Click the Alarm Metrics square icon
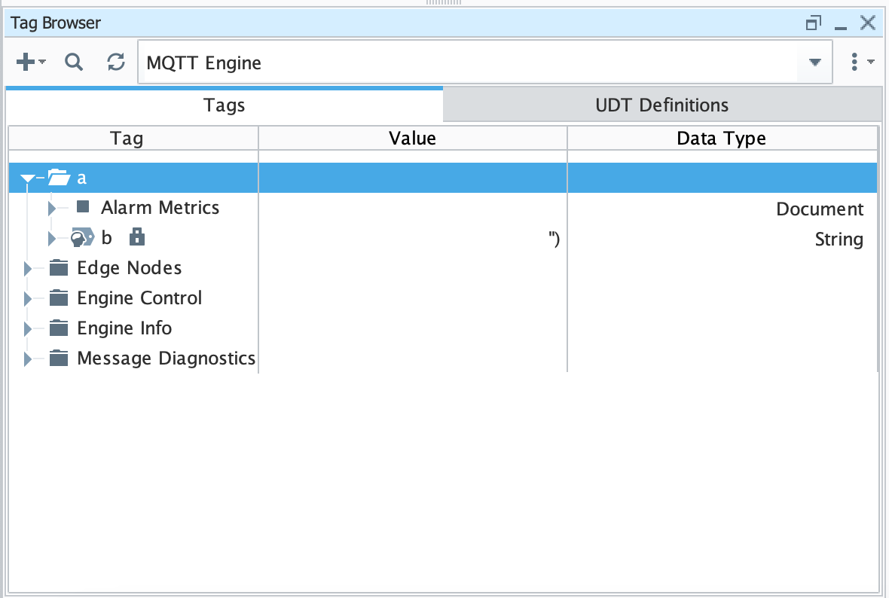 (83, 207)
